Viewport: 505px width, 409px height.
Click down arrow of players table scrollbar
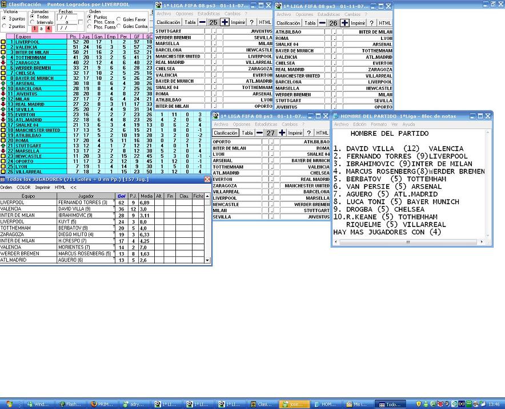click(x=207, y=260)
